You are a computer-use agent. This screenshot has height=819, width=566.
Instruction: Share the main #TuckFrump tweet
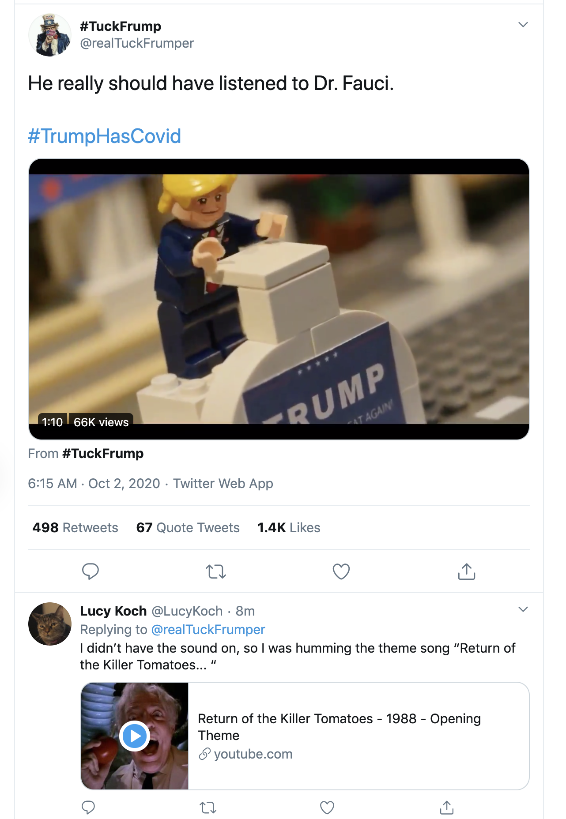[466, 571]
